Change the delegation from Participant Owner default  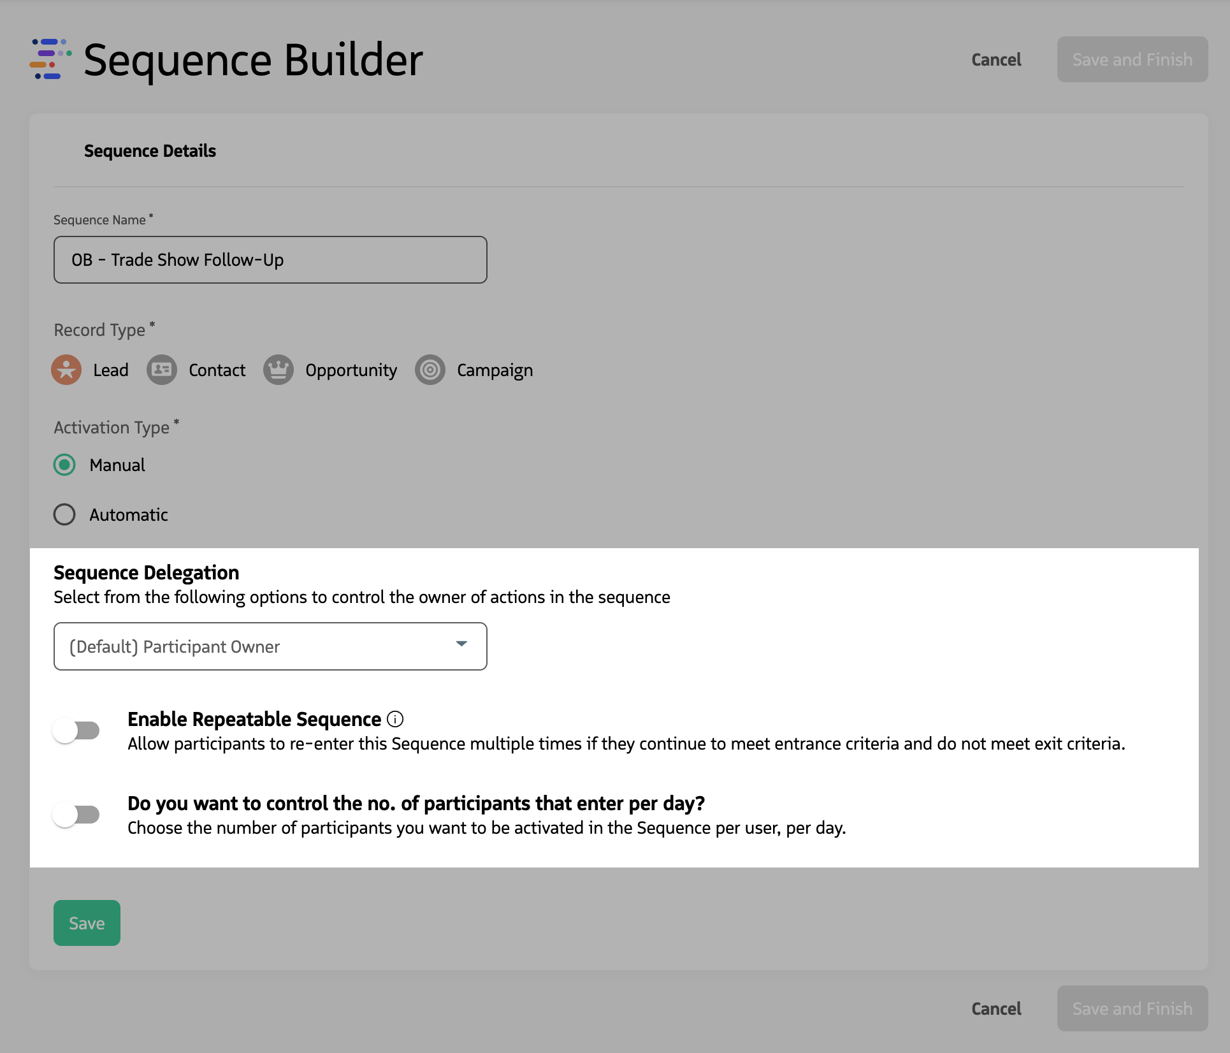270,646
